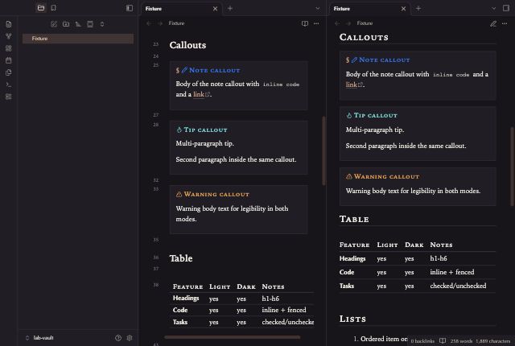The image size is (515, 346).
Task: Click the bottom-most ribbon icon
Action: tap(9, 97)
